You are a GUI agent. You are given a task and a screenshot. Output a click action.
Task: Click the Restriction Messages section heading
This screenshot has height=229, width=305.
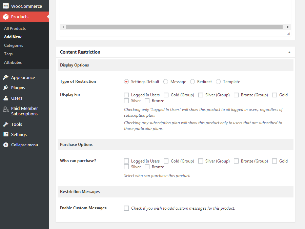point(80,192)
